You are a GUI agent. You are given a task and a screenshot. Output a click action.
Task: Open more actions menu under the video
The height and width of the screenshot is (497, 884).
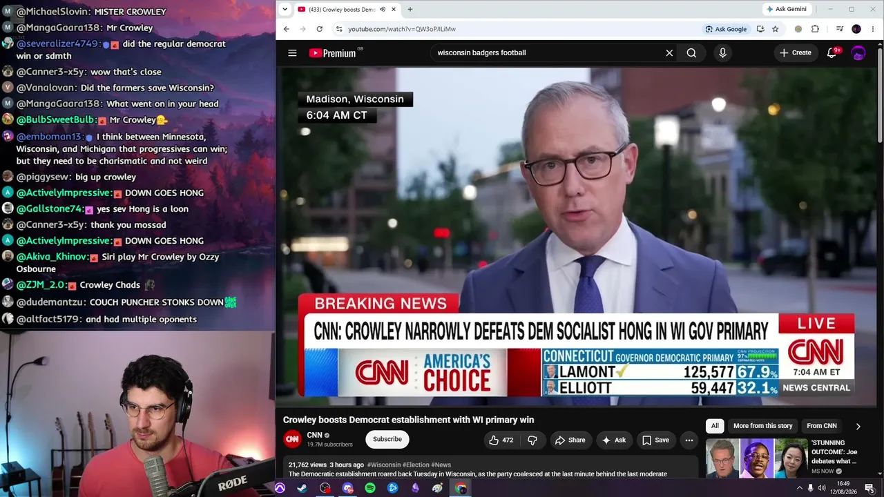pyautogui.click(x=689, y=440)
